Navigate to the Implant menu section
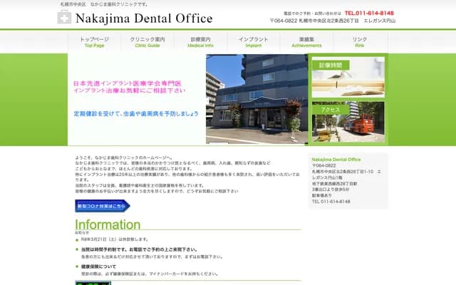Viewport: 456px width, 285px height. (x=254, y=41)
